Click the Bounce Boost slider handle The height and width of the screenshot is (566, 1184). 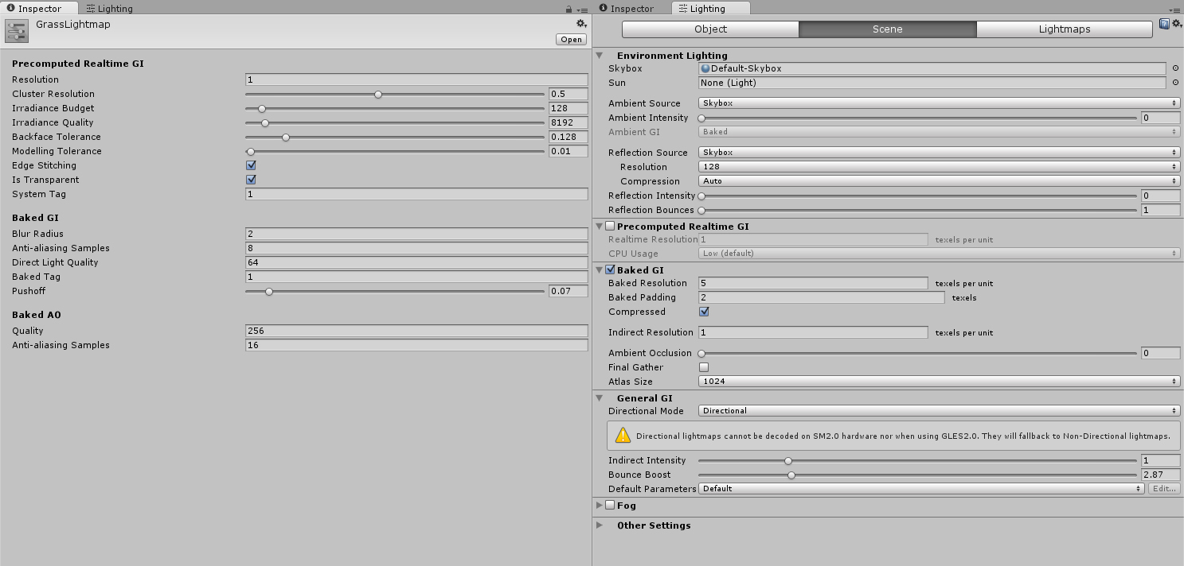coord(791,475)
